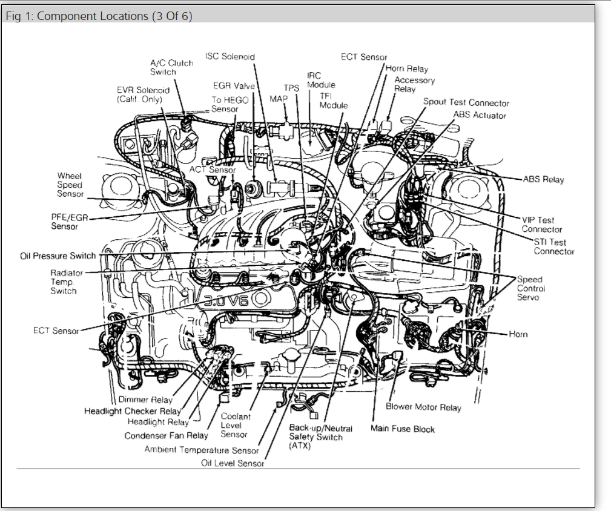Click the 'Coolant Level Sensor' label
Image resolution: width=611 pixels, height=511 pixels.
(236, 425)
